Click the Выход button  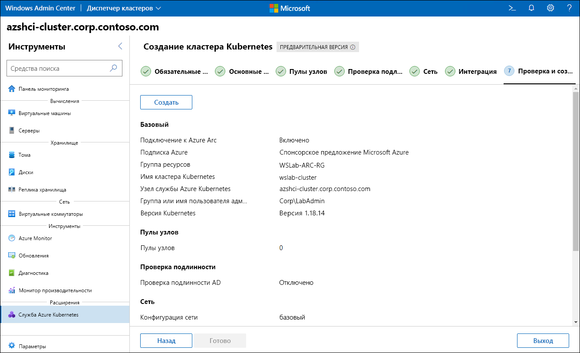[543, 341]
